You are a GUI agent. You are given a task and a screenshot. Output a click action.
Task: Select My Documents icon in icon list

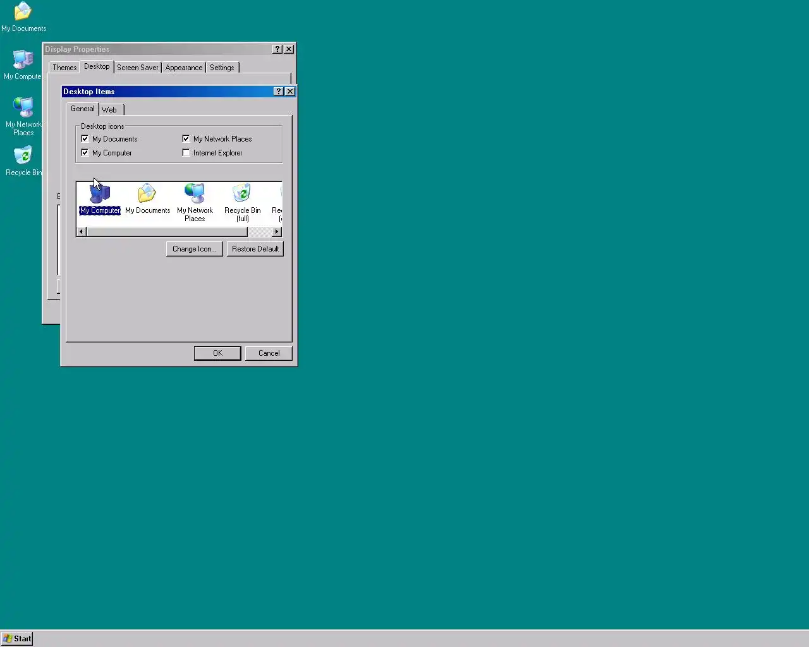[147, 200]
